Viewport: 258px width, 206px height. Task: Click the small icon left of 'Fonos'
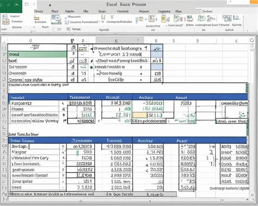tap(69, 29)
